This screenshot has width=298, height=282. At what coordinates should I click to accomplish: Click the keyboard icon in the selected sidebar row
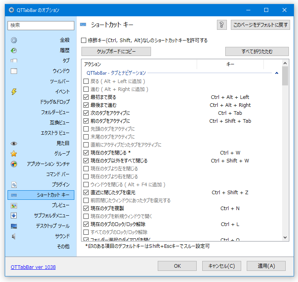click(x=14, y=195)
